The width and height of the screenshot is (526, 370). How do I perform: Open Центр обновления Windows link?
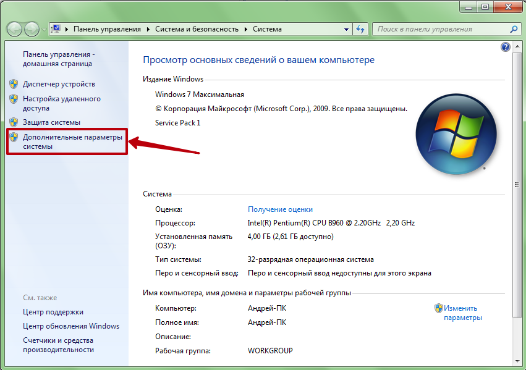click(71, 326)
